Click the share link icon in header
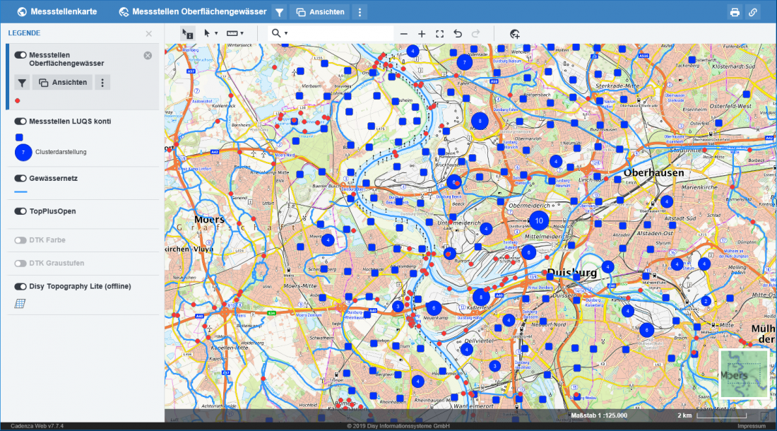This screenshot has width=777, height=431. pyautogui.click(x=753, y=12)
